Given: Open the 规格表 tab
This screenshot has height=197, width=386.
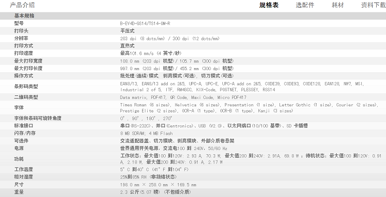Looking at the screenshot, I should coord(269,5).
